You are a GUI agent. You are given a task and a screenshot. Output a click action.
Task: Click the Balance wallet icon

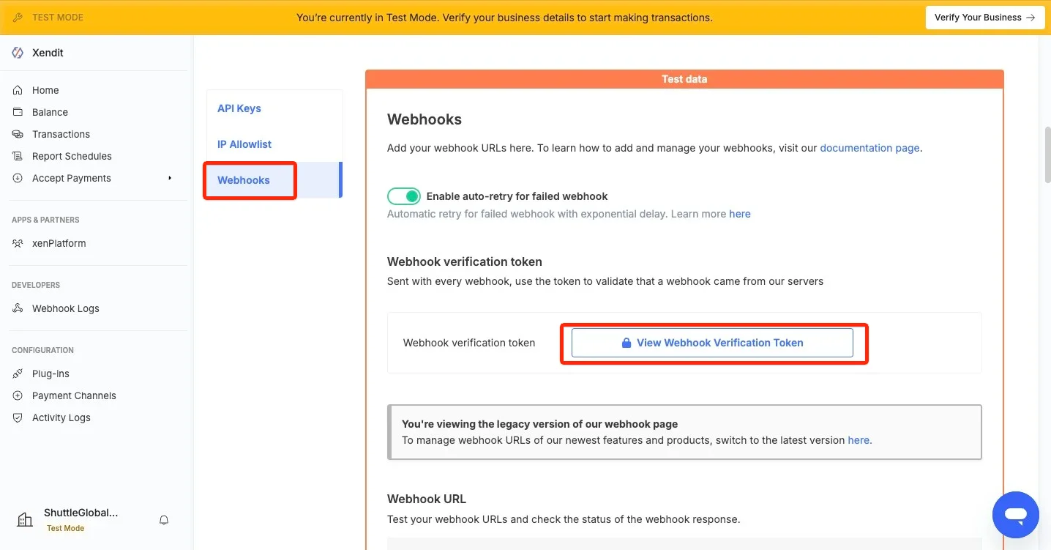point(18,112)
